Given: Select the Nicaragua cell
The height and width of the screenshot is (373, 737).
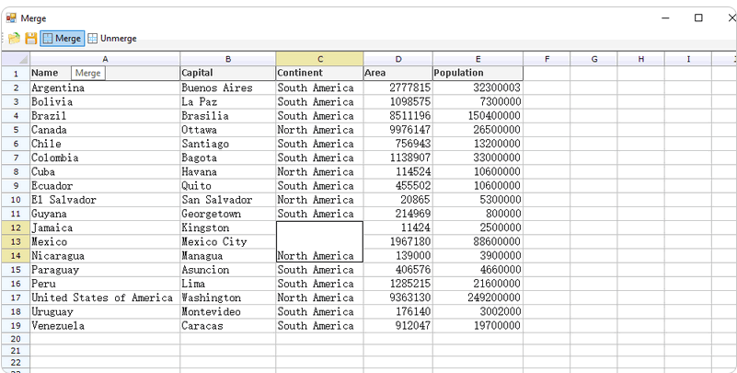Looking at the screenshot, I should click(105, 256).
